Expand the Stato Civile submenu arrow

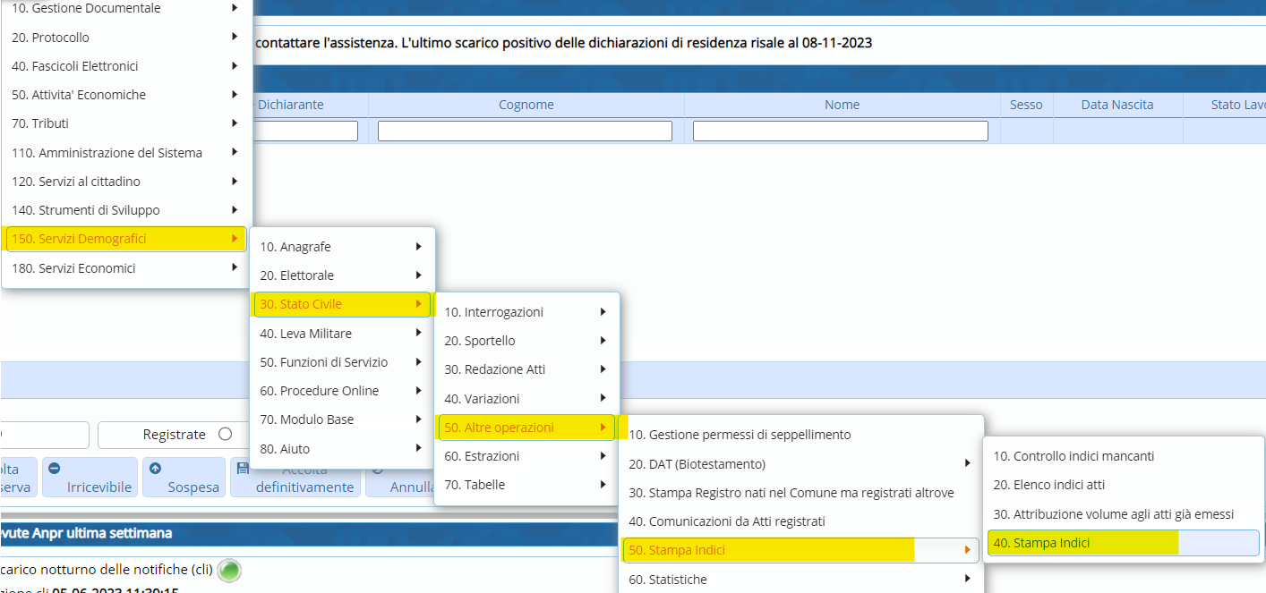[419, 304]
